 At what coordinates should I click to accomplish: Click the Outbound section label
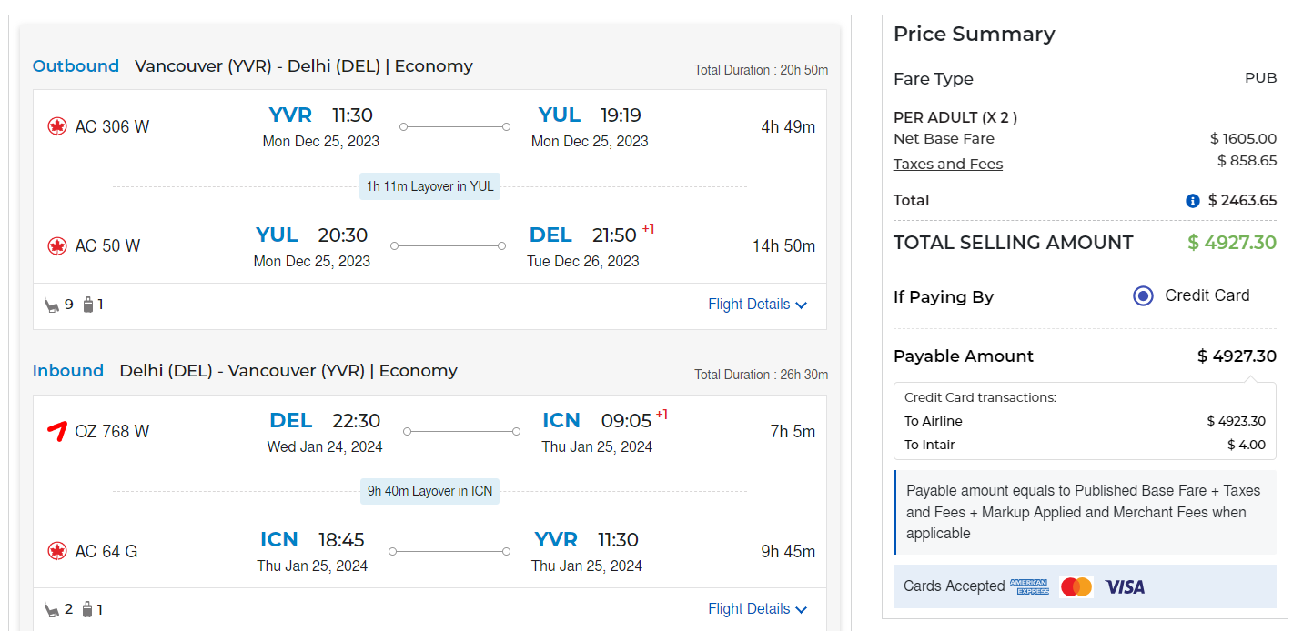point(76,66)
